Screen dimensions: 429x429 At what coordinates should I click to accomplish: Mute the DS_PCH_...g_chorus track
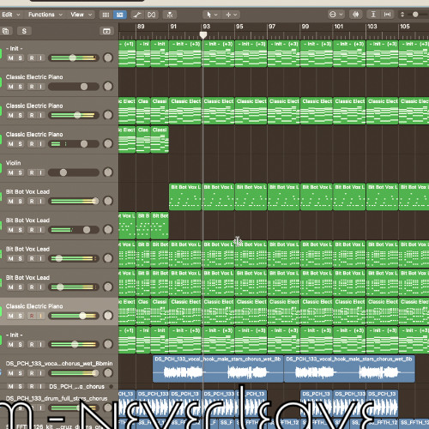pyautogui.click(x=10, y=387)
